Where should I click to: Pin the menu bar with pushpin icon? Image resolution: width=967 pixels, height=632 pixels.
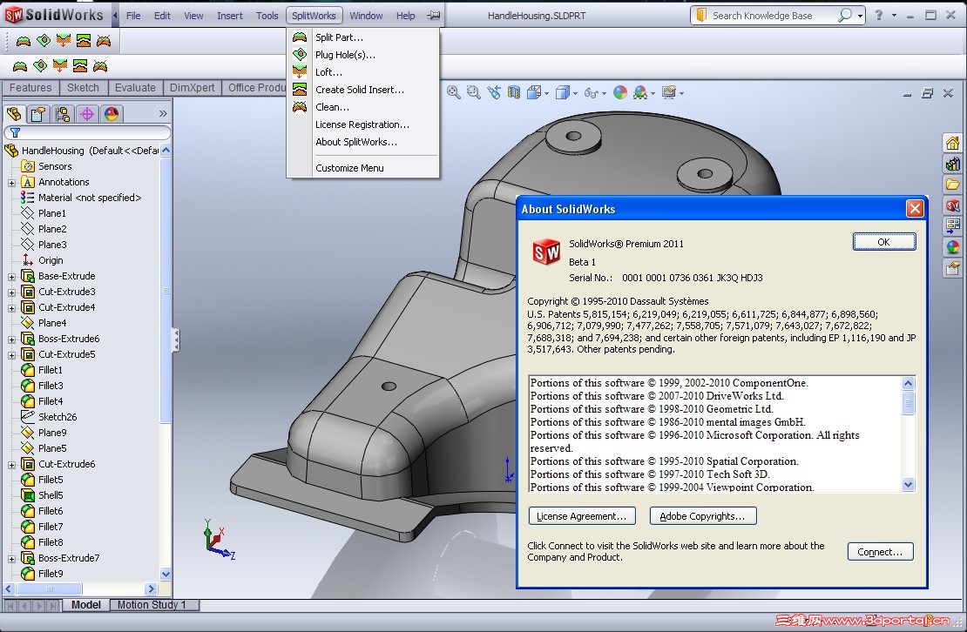point(434,16)
